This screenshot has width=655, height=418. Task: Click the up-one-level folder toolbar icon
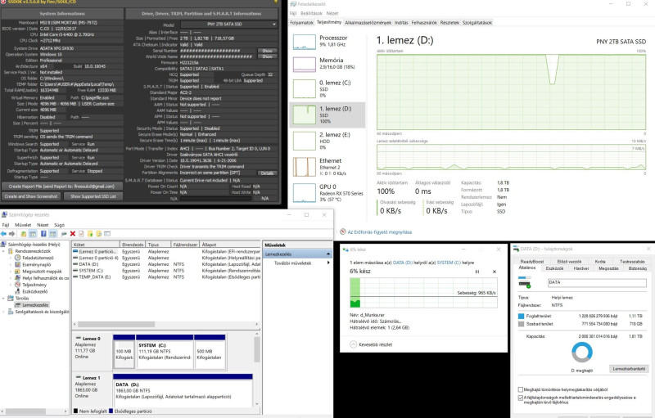(x=24, y=234)
